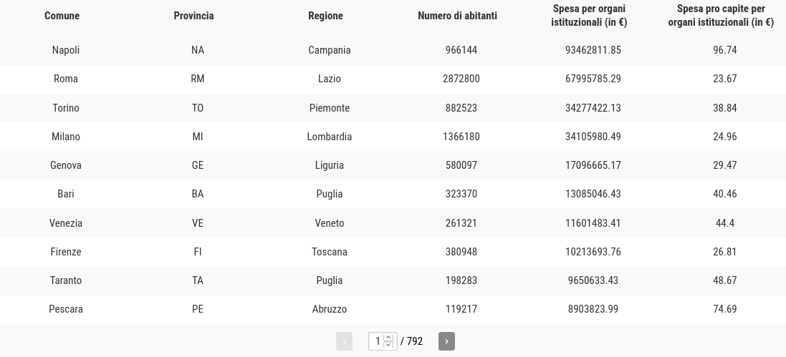Click the total pages label 792
This screenshot has height=357, width=786.
(415, 341)
